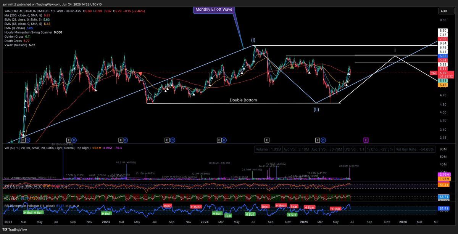Click the dividend D marker above February 2025
Image resolution: width=458 pixels, height=234 pixels.
(x=323, y=140)
